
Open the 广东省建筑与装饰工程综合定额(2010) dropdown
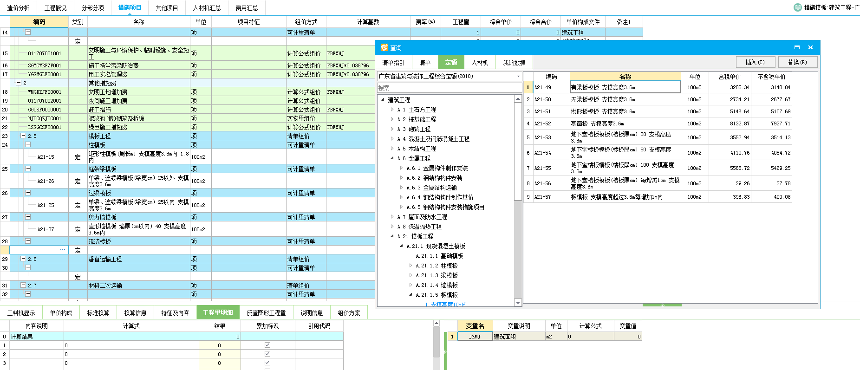[x=518, y=76]
